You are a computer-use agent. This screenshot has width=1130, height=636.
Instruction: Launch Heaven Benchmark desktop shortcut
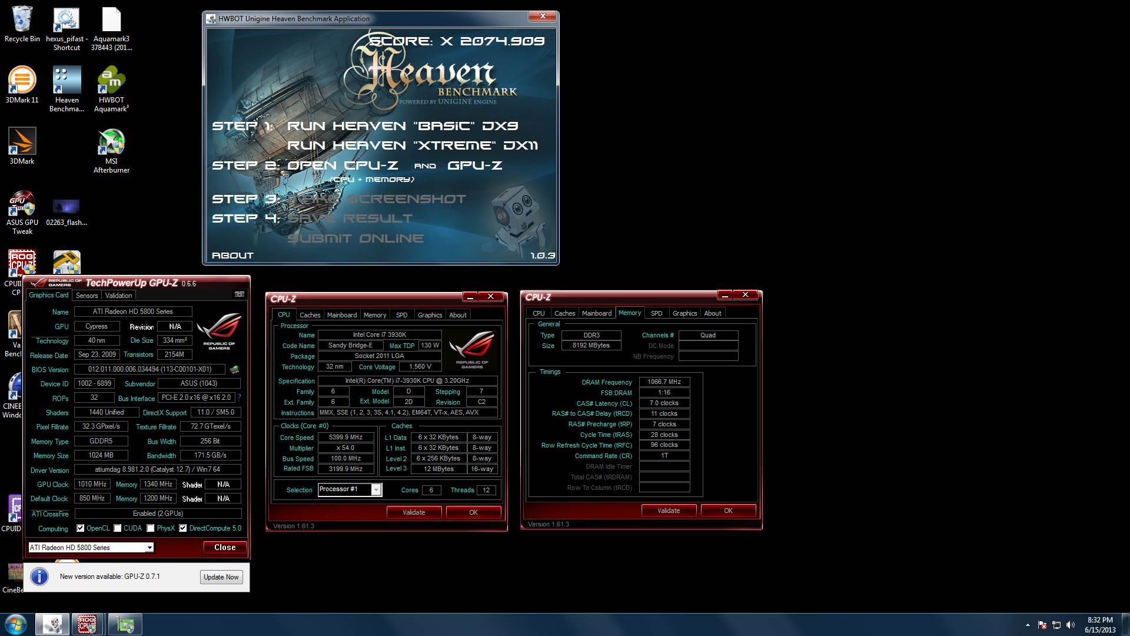(x=67, y=90)
